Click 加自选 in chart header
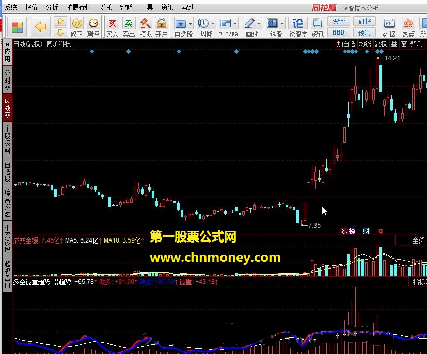The image size is (427, 354). coord(346,44)
